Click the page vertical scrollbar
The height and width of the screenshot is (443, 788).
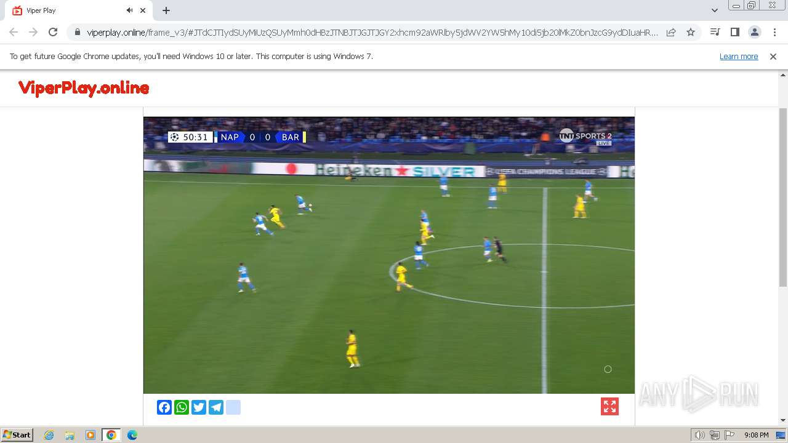(x=783, y=197)
